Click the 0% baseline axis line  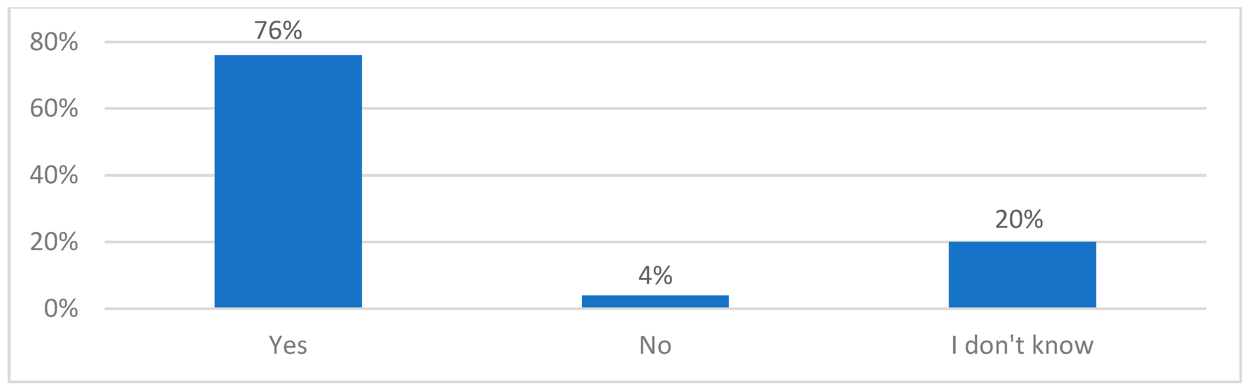coord(471,309)
